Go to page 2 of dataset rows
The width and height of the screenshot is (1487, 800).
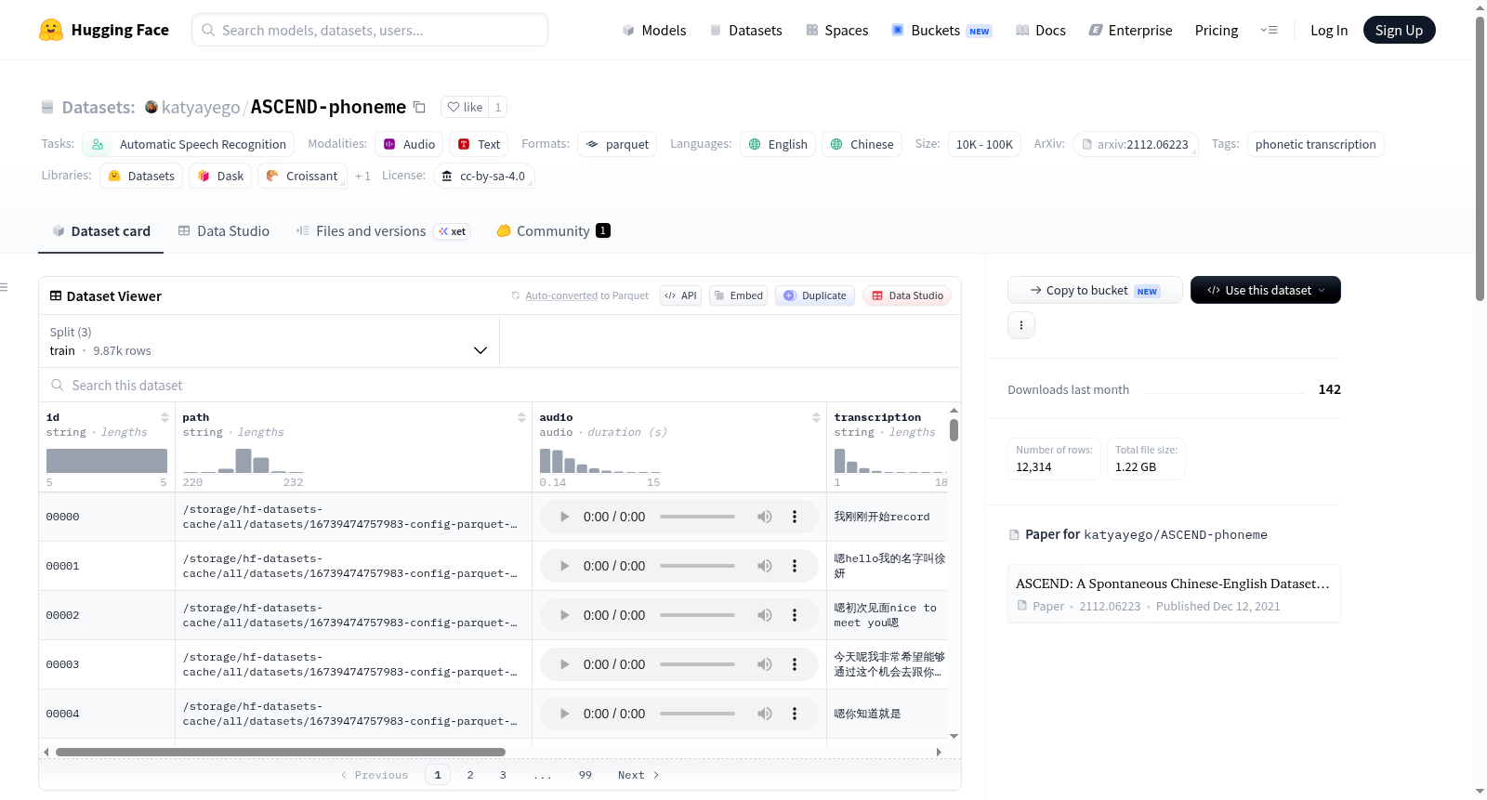pos(470,775)
